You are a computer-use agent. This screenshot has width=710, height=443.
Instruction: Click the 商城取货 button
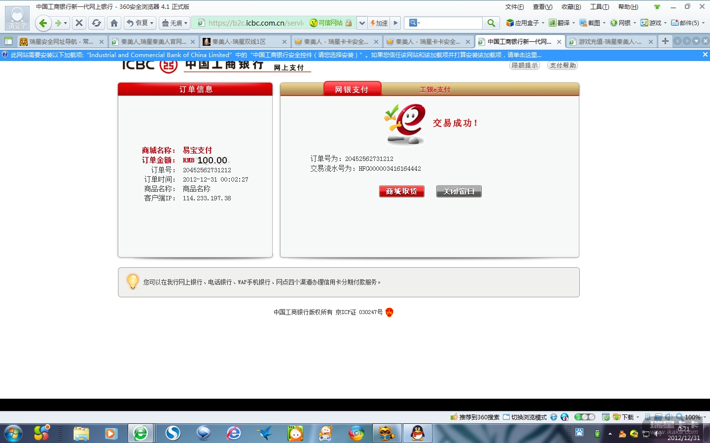pos(402,191)
